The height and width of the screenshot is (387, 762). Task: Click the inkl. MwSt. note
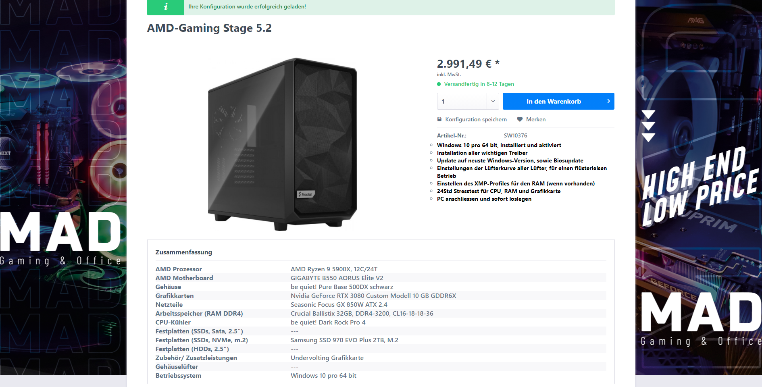click(x=449, y=75)
